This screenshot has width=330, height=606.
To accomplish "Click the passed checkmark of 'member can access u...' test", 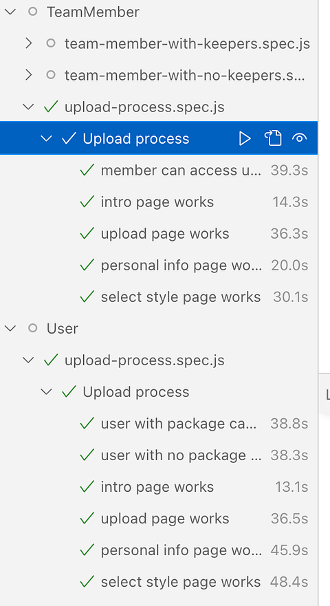I will [87, 170].
